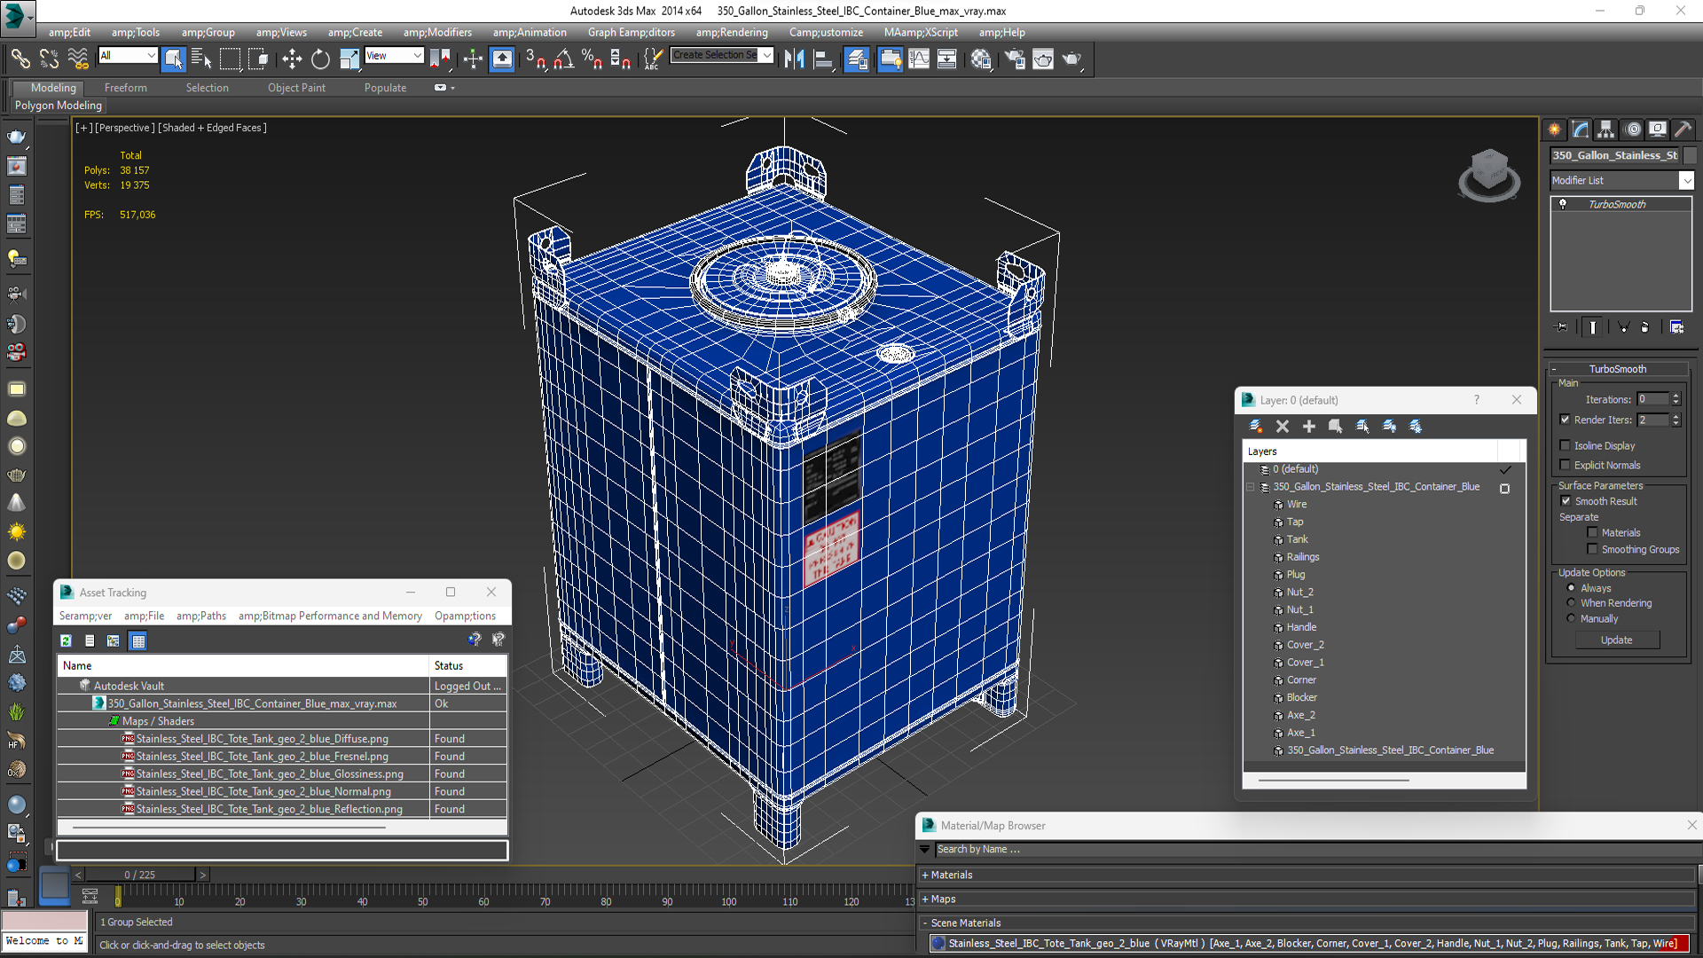Enable the Explicit Normals checkbox
Screen dimensions: 1703x958
coord(1566,465)
